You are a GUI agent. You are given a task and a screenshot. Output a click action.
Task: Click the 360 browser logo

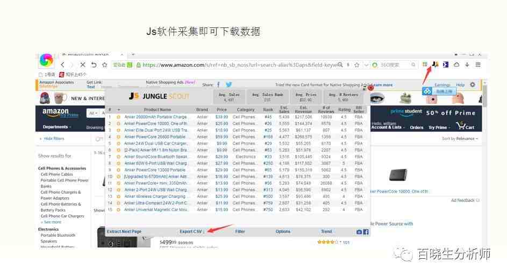click(46, 60)
